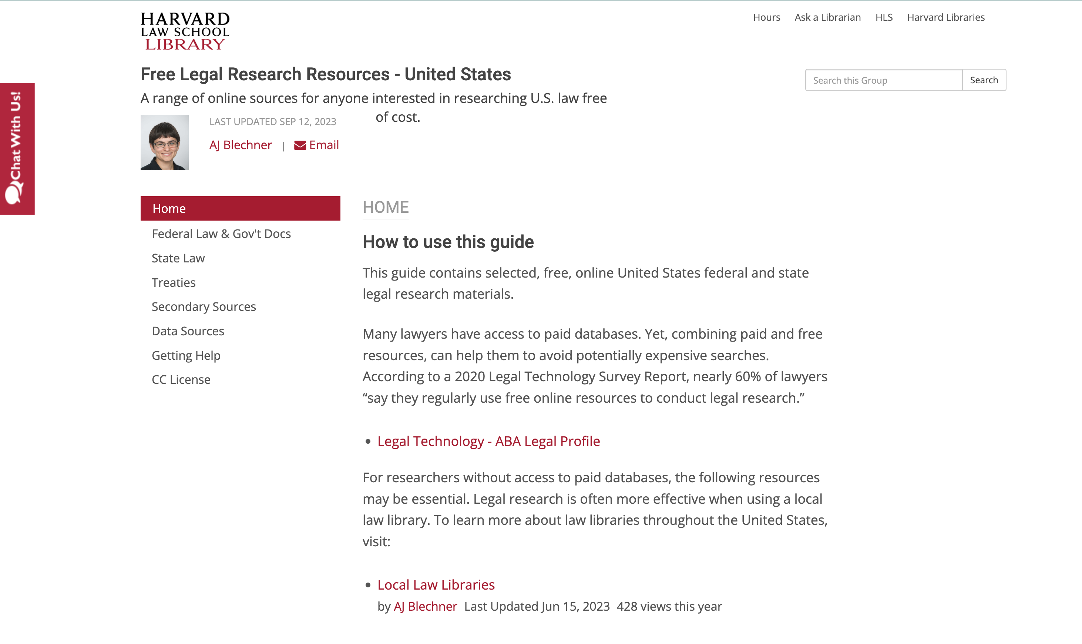1082x644 pixels.
Task: Open Ask a Librarian link
Action: point(827,17)
